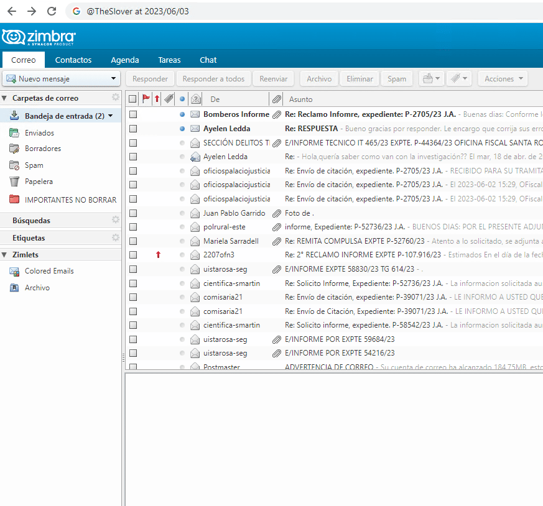Click the Responder a todos button
Screen dimensions: 543x506
213,78
